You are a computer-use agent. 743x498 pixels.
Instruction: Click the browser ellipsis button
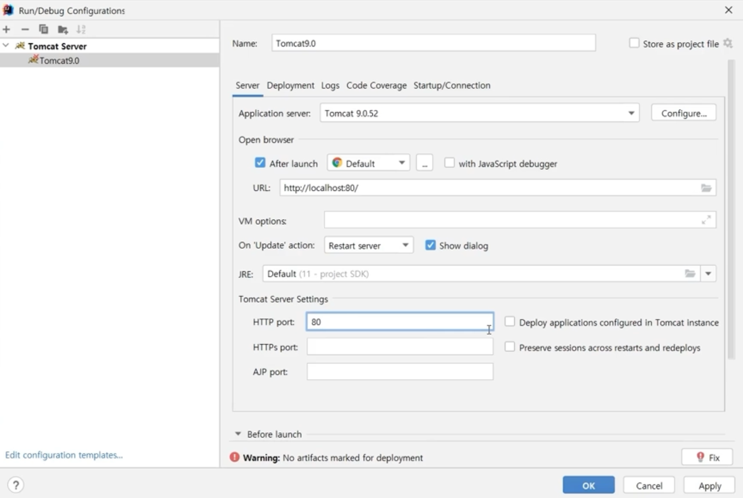click(424, 163)
